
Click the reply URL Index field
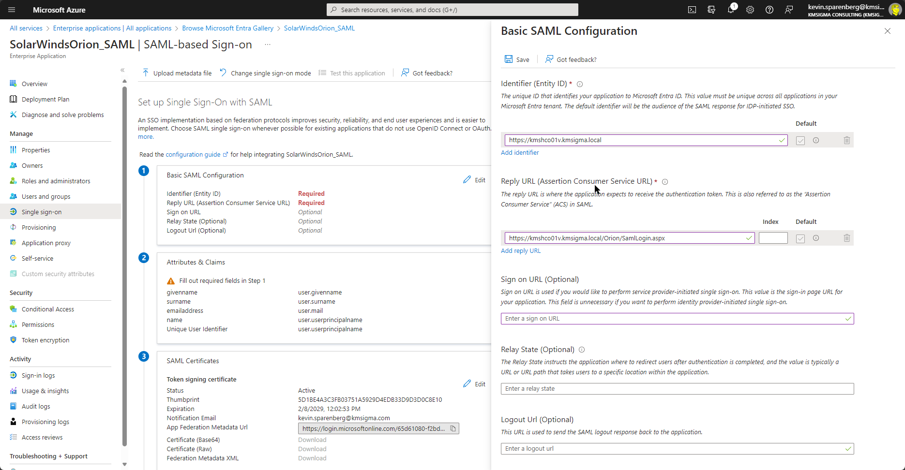pyautogui.click(x=773, y=238)
